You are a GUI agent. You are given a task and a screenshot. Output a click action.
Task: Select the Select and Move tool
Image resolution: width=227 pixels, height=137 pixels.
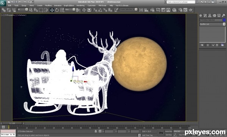pos(52,10)
